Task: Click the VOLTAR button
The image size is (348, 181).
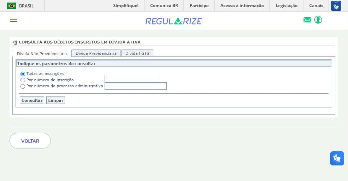Action: pos(30,141)
